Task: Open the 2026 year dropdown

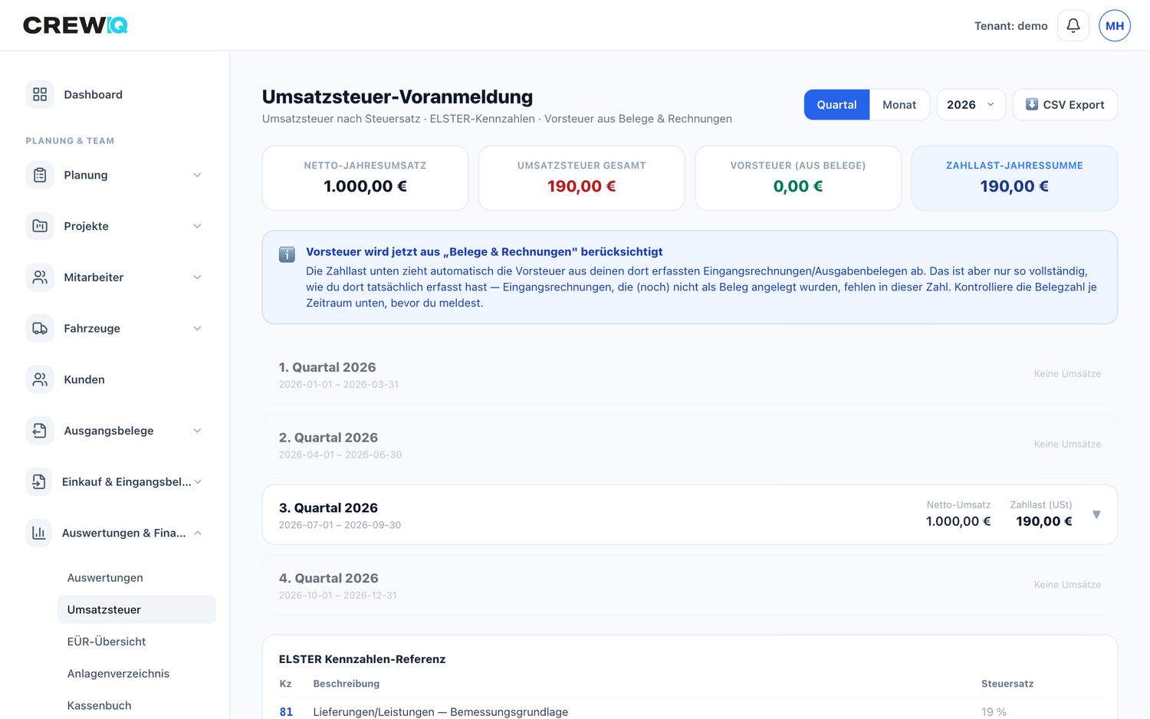Action: point(971,104)
